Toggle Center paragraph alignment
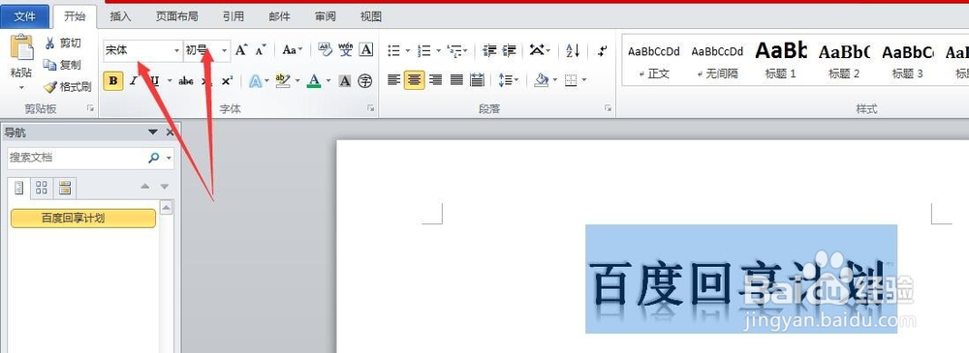The width and height of the screenshot is (969, 353). 414,79
